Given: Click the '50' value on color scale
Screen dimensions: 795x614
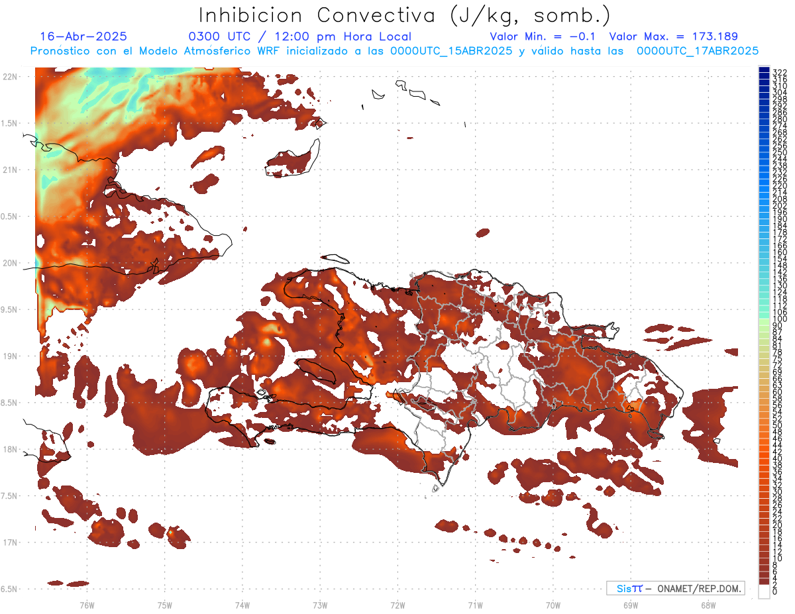Looking at the screenshot, I should point(777,425).
